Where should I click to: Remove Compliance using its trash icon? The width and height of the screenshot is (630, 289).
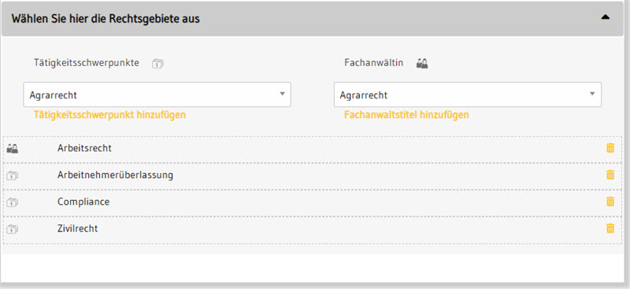click(610, 202)
